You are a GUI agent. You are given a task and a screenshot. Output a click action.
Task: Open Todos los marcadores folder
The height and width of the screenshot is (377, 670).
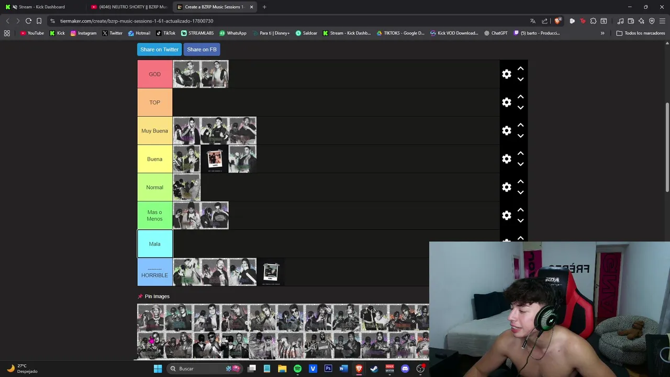tap(641, 33)
